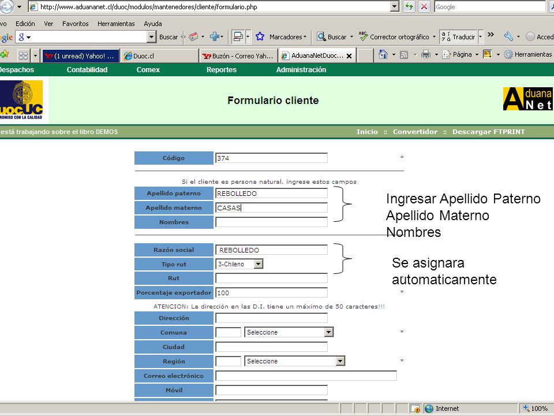Expand the Marcadores dropdown
Image resolution: width=554 pixels, height=416 pixels.
[305, 37]
